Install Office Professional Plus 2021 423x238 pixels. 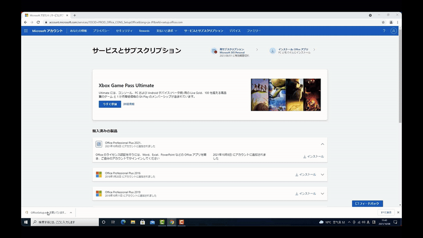click(x=314, y=157)
